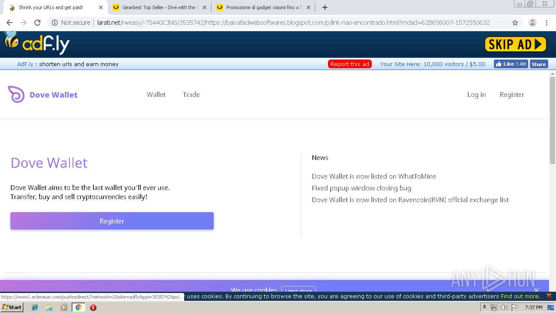Open the Chrome profile avatar
Screen dimensions: 556x313
[x=532, y=23]
